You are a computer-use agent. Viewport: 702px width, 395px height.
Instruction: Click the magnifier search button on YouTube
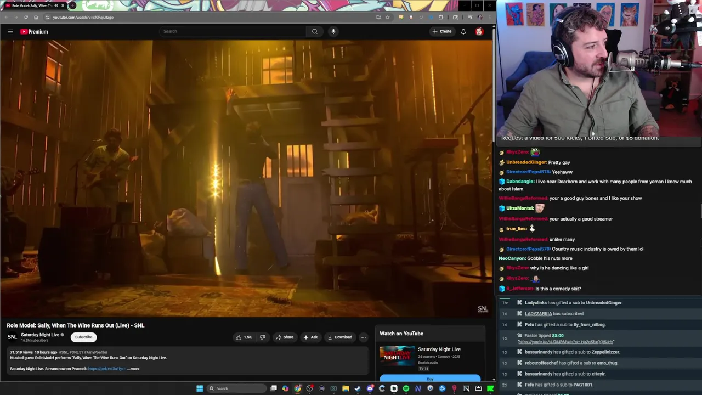click(x=315, y=31)
